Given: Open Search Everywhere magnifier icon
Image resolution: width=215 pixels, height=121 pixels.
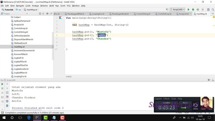Looking at the screenshot, I should pos(213,9).
